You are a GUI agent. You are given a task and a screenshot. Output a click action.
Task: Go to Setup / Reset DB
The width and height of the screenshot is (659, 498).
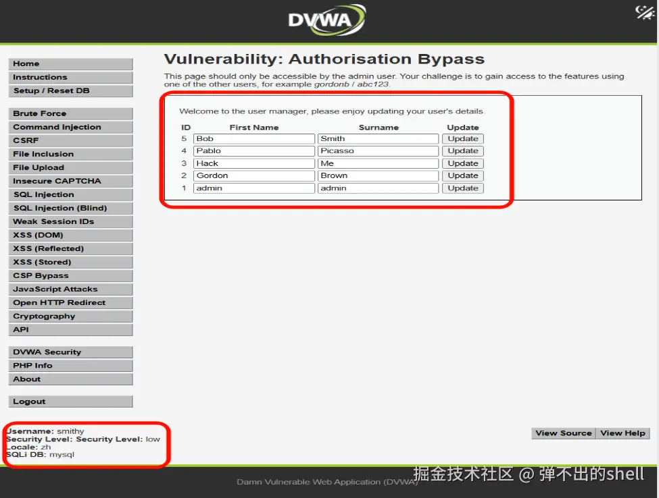tap(70, 90)
